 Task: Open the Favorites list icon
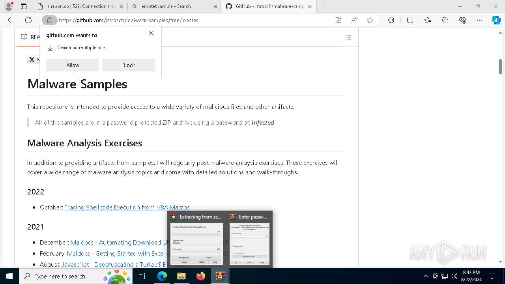[x=428, y=20]
